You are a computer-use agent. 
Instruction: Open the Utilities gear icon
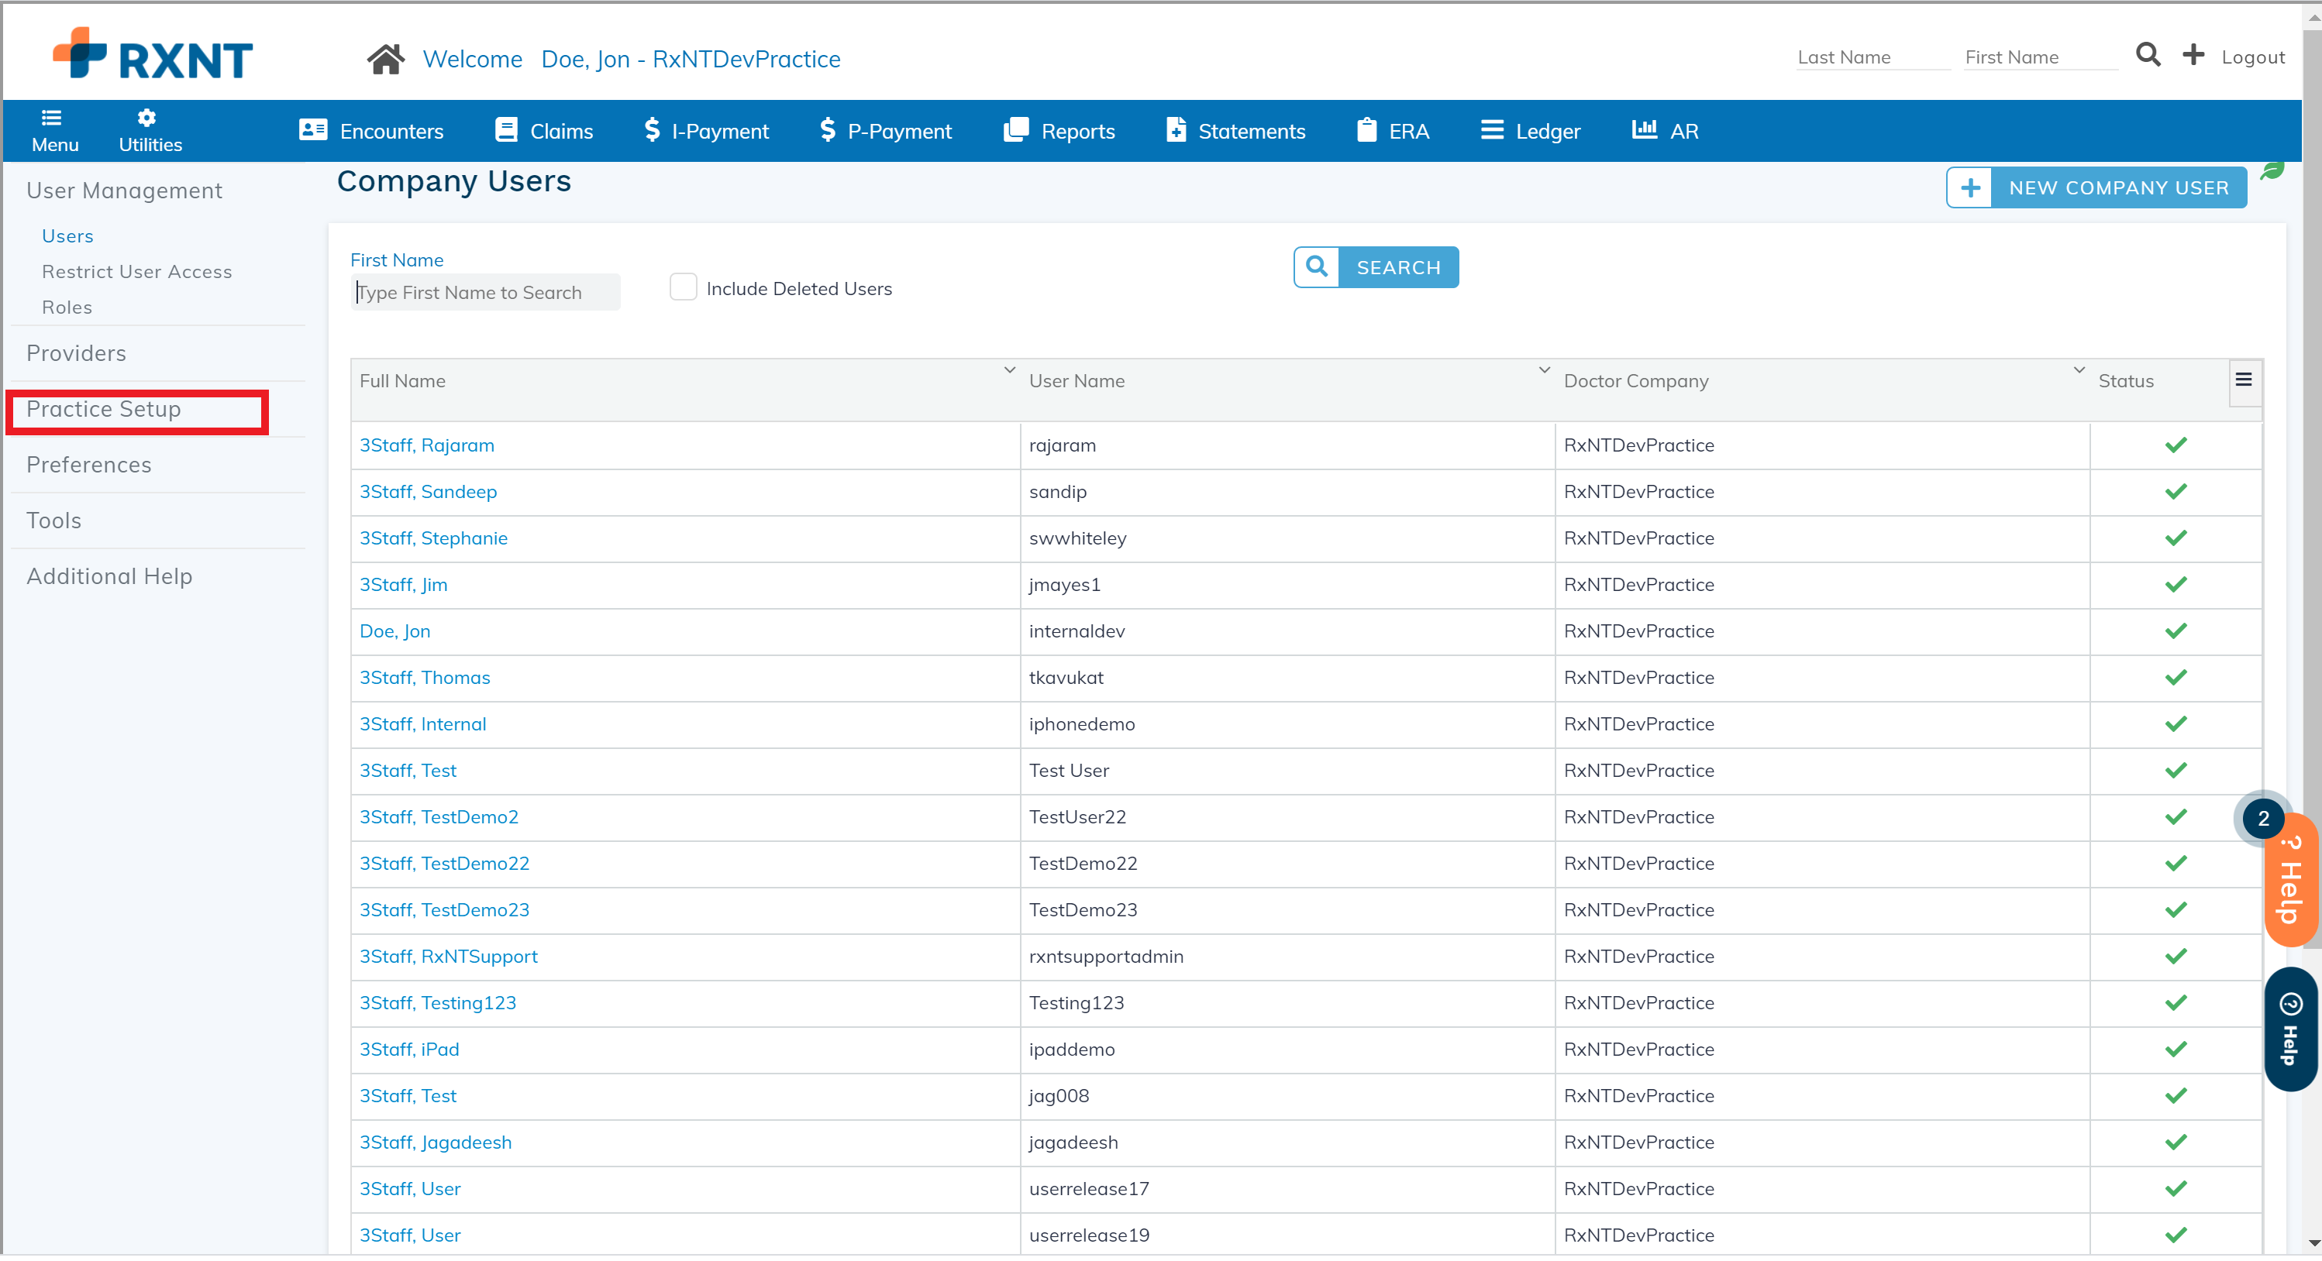pos(147,118)
